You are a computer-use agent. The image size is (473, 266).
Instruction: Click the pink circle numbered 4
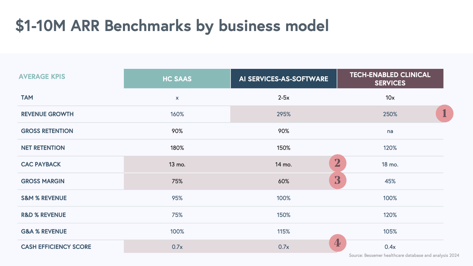click(x=338, y=243)
